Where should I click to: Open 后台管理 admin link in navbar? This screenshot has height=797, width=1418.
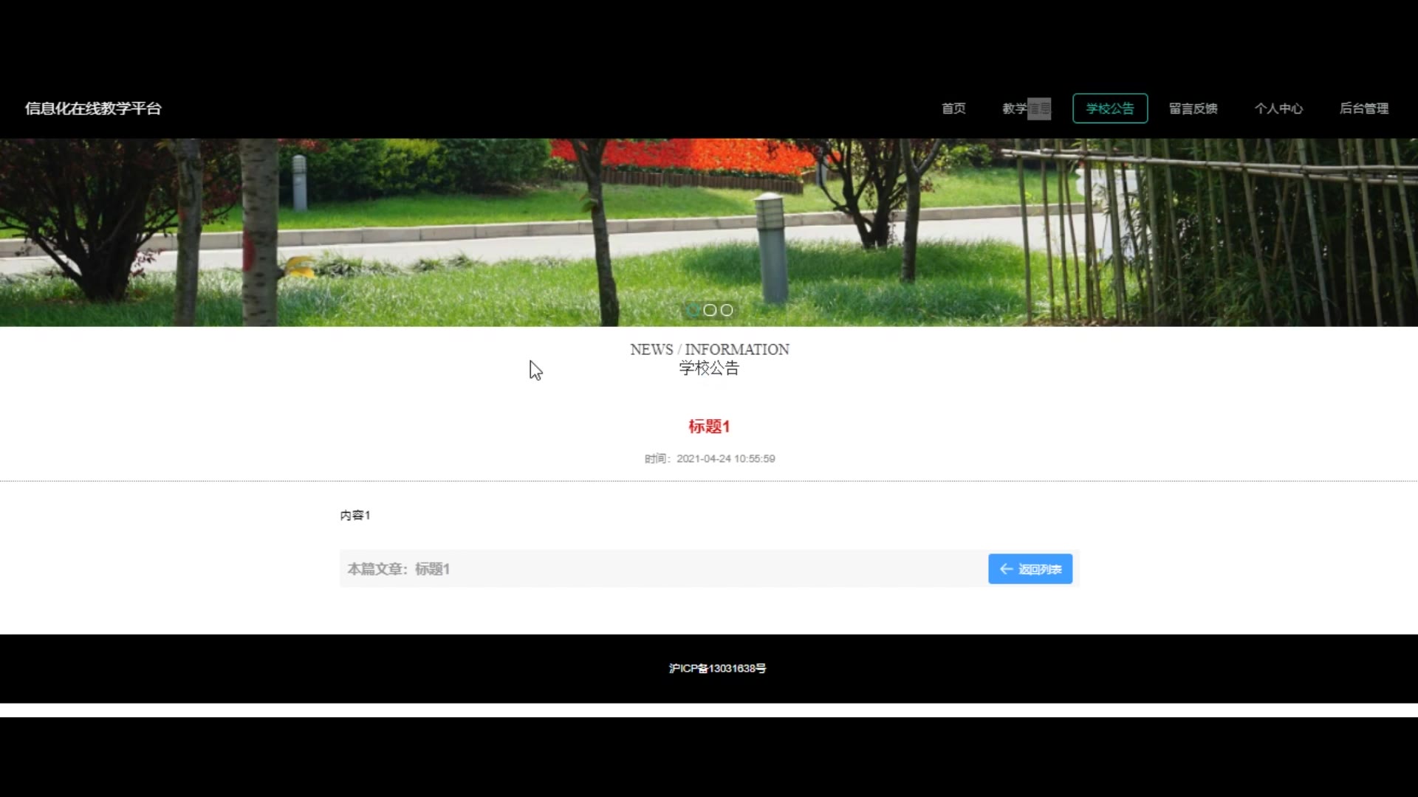pos(1364,108)
